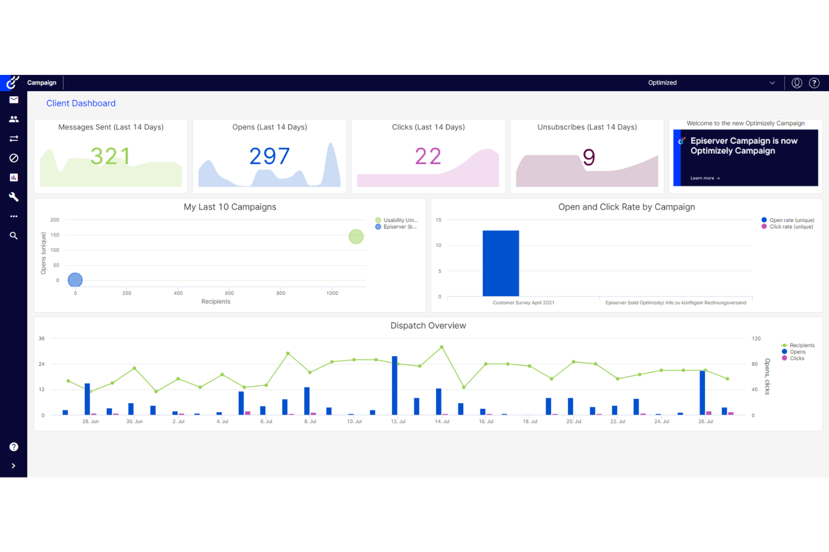Click the Episerver (bald Optimizely) axis label
This screenshot has height=552, width=829.
[676, 303]
